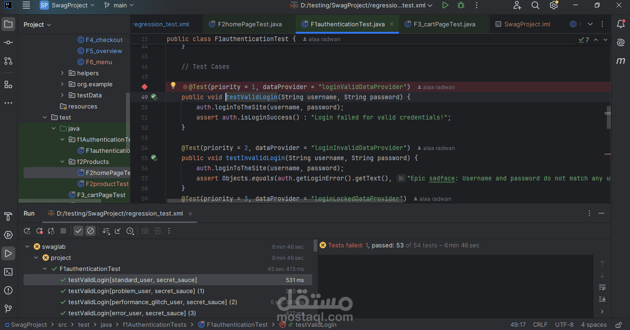Viewport: 630px width, 330px height.
Task: Rerun the tests in Run panel
Action: (x=27, y=231)
